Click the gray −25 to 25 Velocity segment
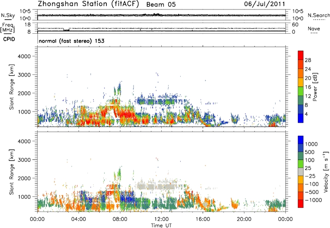Screen dimensions: 330x228 [301, 172]
